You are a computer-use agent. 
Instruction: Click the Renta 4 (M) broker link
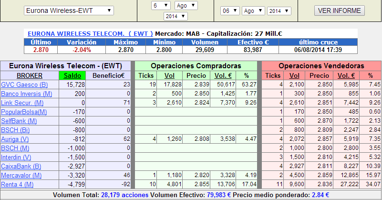18,184
